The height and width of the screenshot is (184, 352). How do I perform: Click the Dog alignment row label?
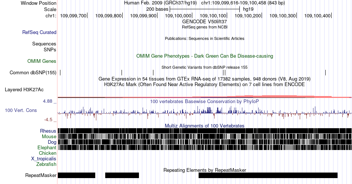(52, 142)
